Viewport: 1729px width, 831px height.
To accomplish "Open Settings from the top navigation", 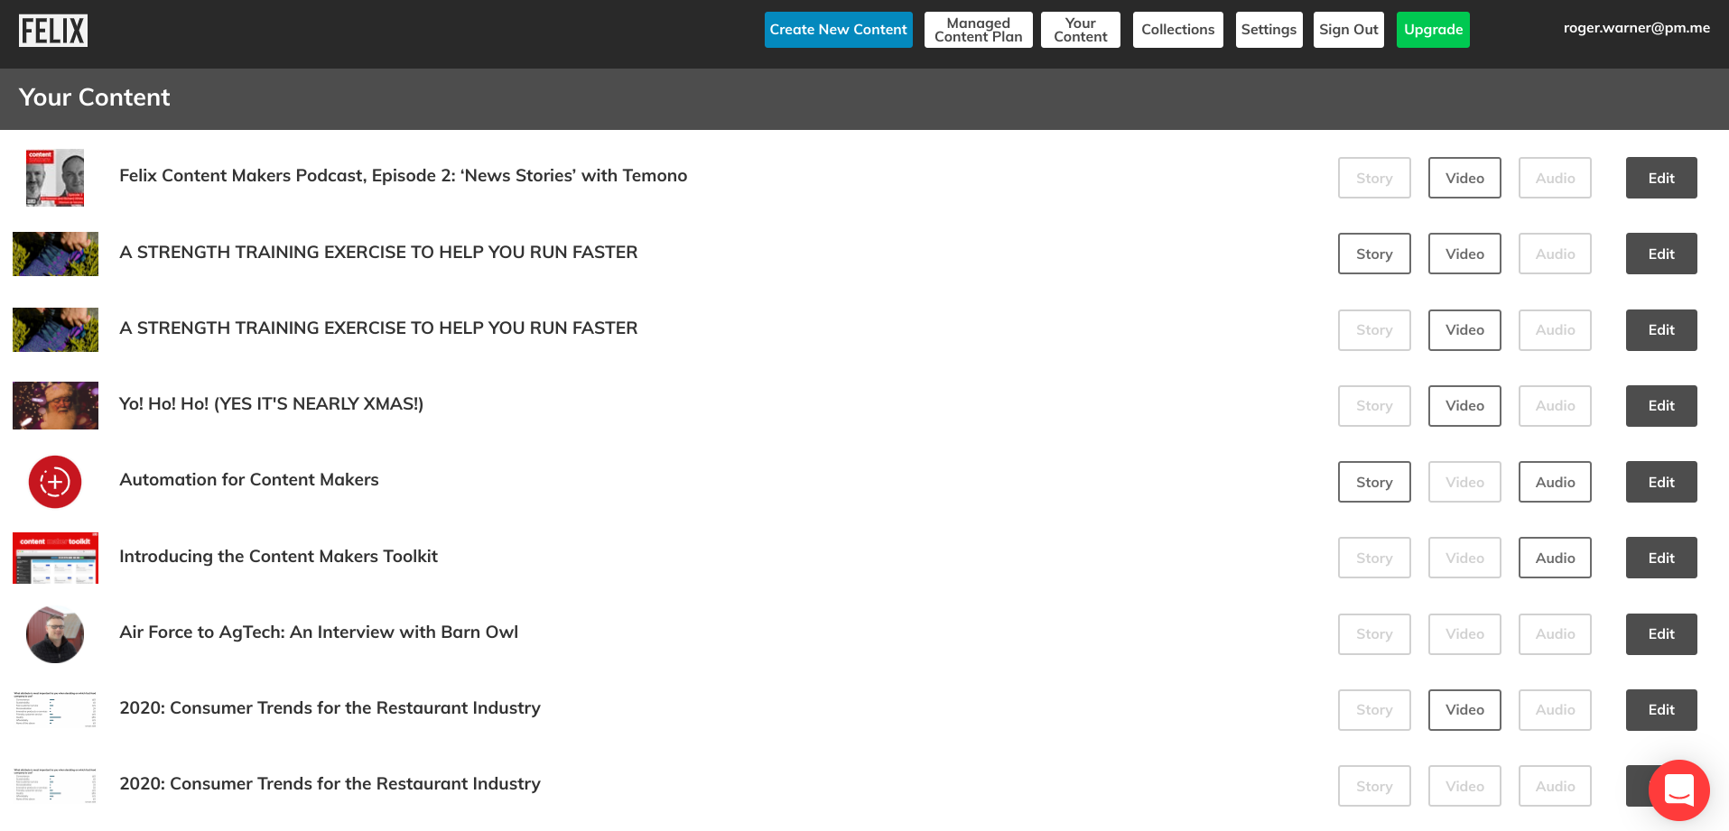I will click(1269, 30).
